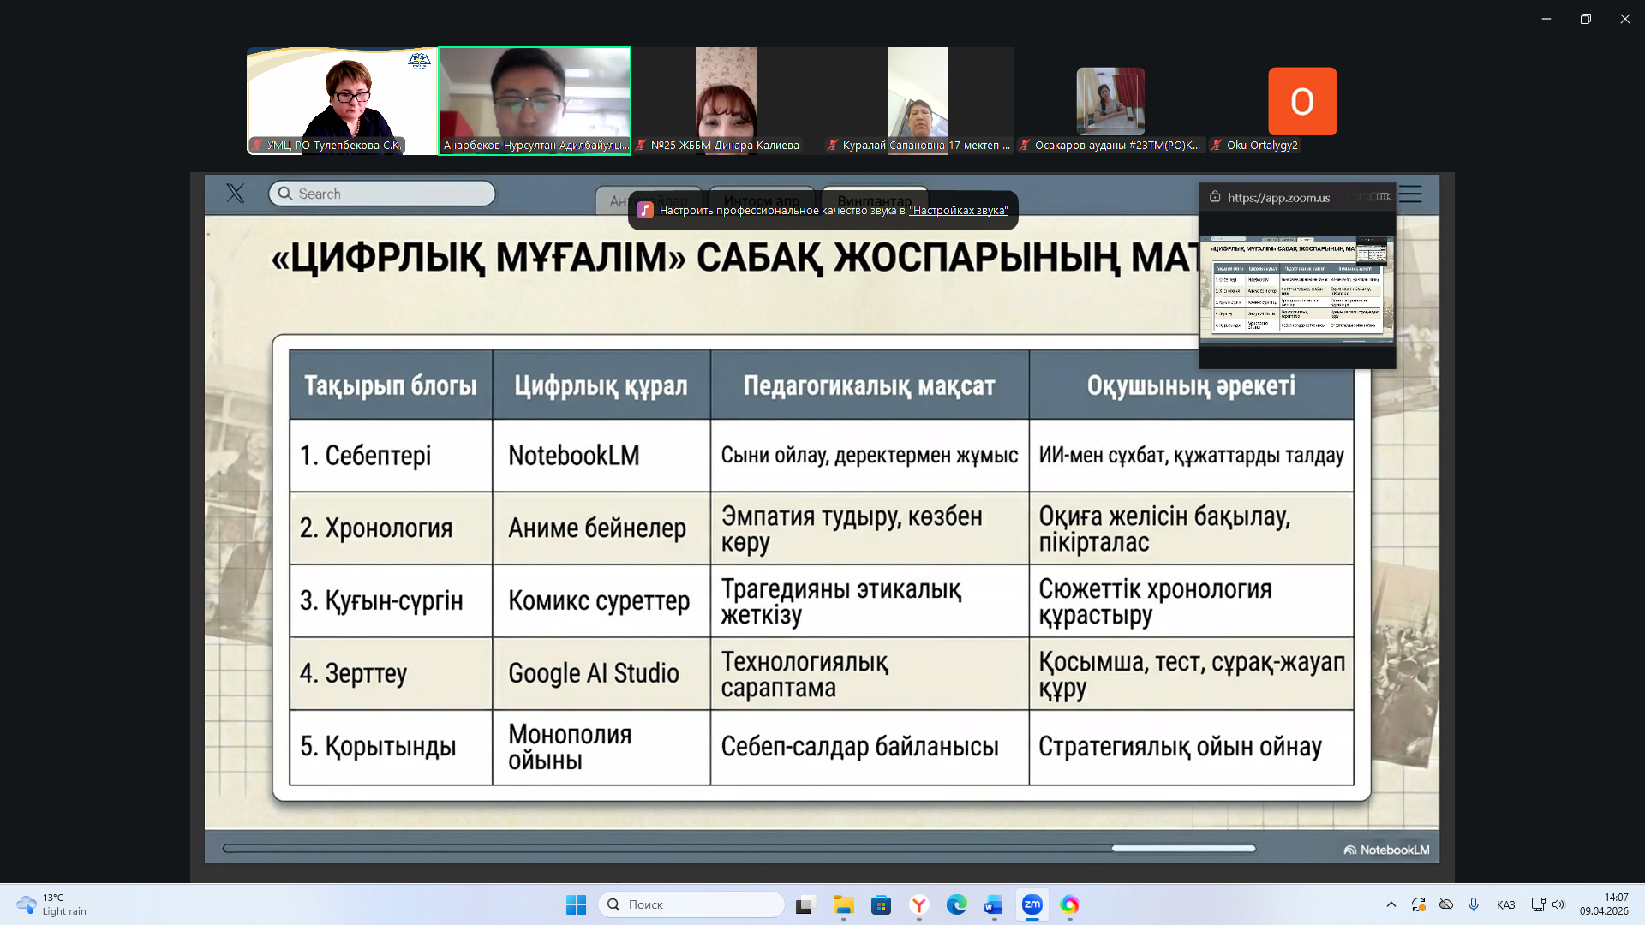
Task: Open clock and date notification panel
Action: (1604, 904)
